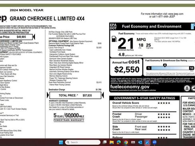This screenshot has height=146, width=195.
Task: Click the '1' end of the rating scale
Action: click(x=149, y=68)
